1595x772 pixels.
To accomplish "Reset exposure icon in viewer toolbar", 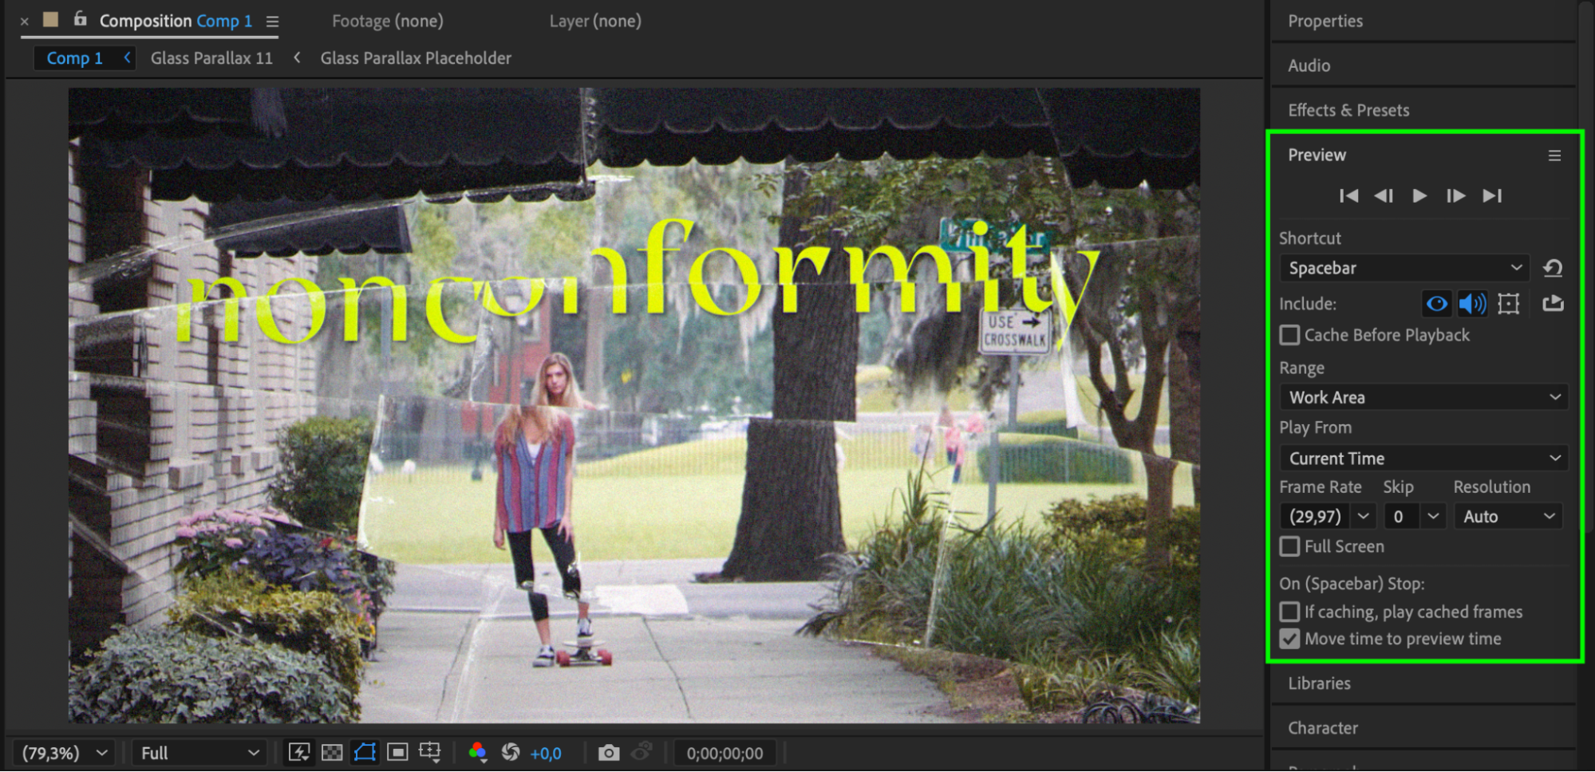I will 511,753.
